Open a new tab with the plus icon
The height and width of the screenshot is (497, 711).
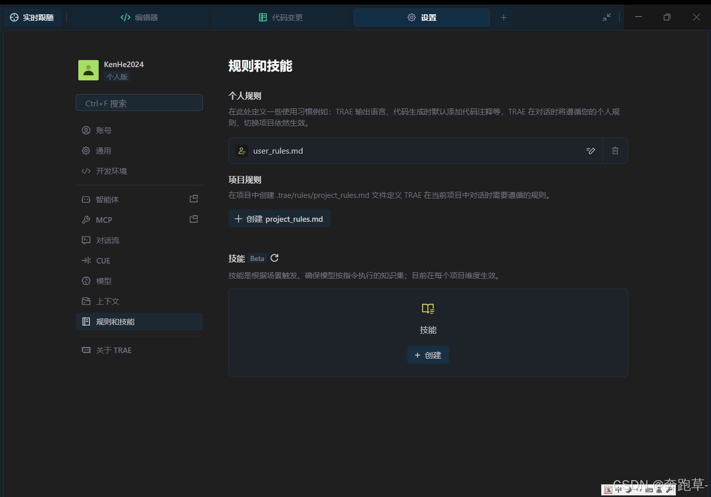(x=503, y=17)
